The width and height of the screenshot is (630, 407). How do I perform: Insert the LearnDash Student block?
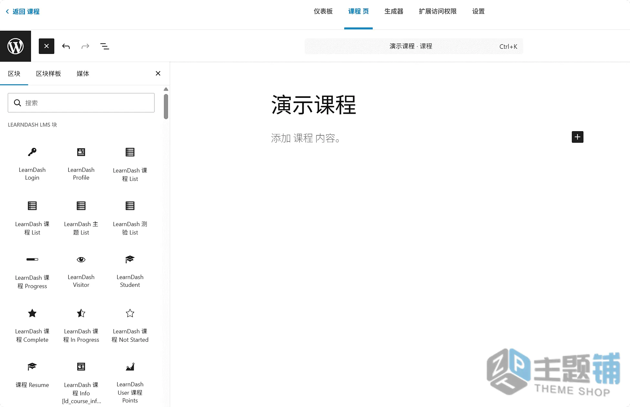[x=130, y=272]
